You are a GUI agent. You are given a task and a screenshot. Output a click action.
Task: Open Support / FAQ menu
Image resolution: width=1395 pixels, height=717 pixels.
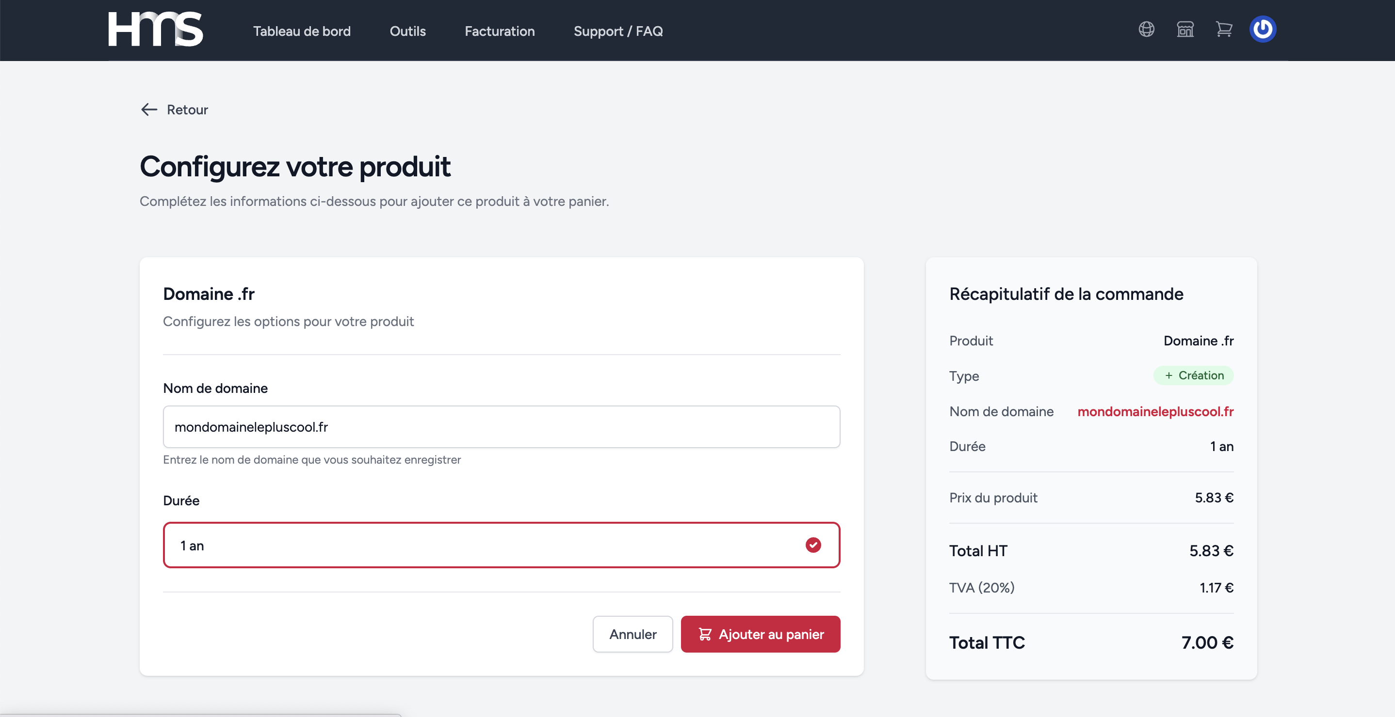[618, 31]
